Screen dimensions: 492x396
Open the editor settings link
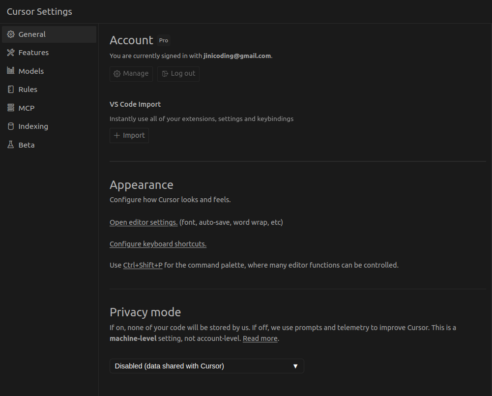[144, 222]
